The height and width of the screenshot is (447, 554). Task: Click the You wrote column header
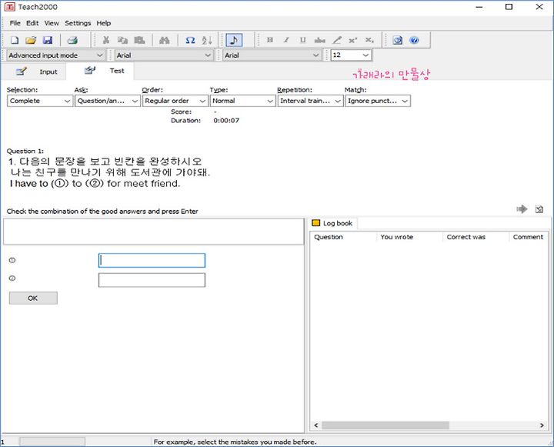click(x=410, y=237)
